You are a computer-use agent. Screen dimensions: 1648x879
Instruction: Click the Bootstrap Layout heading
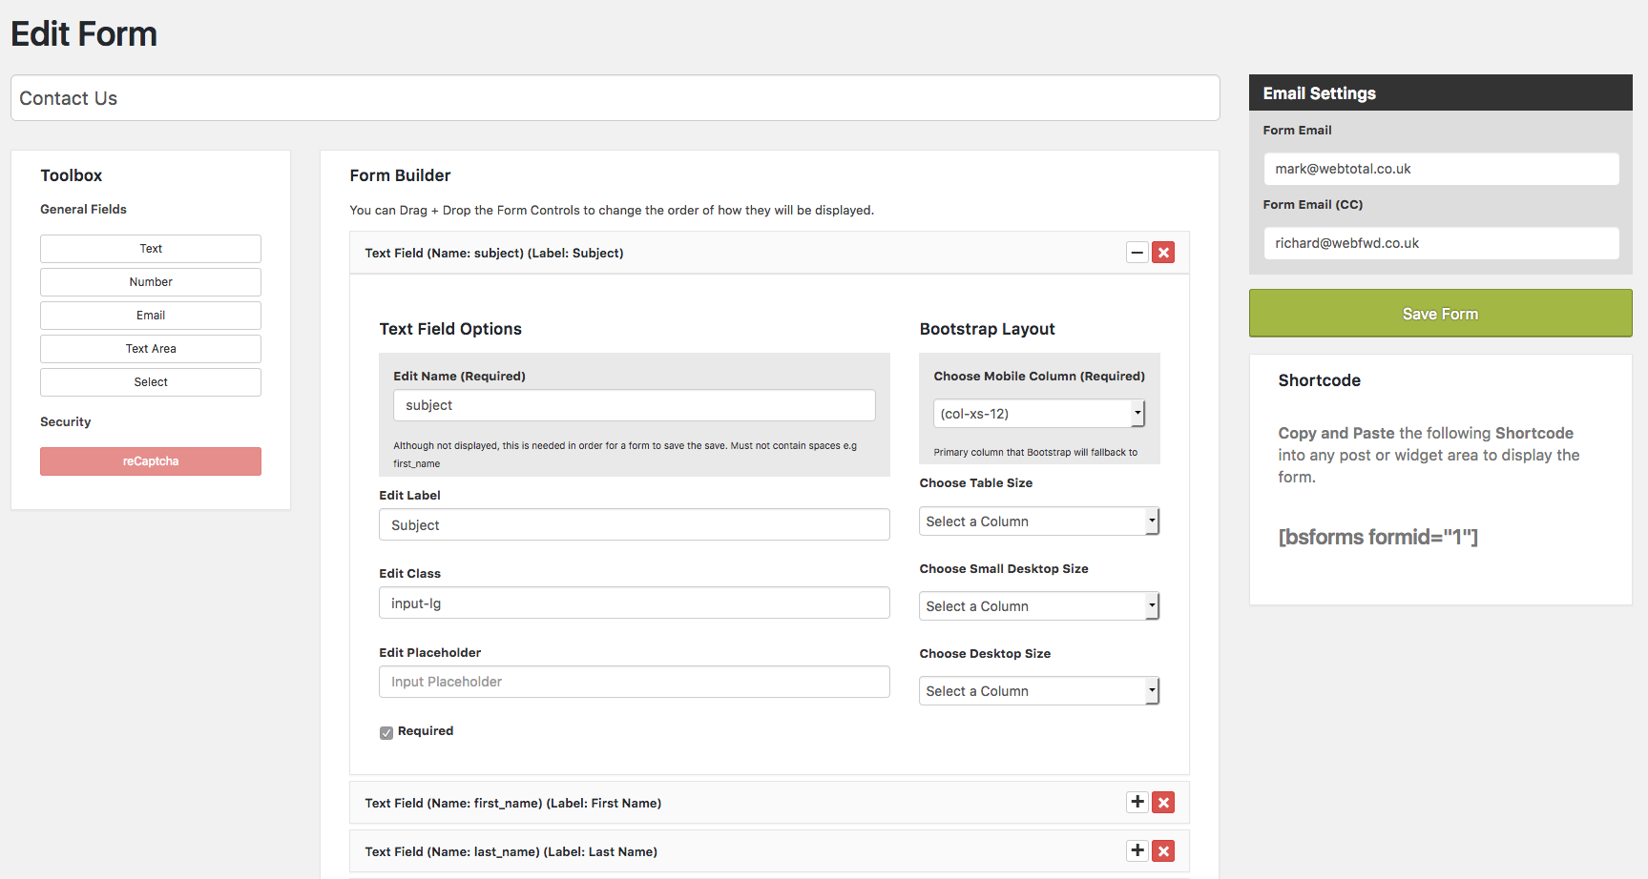[x=987, y=329]
